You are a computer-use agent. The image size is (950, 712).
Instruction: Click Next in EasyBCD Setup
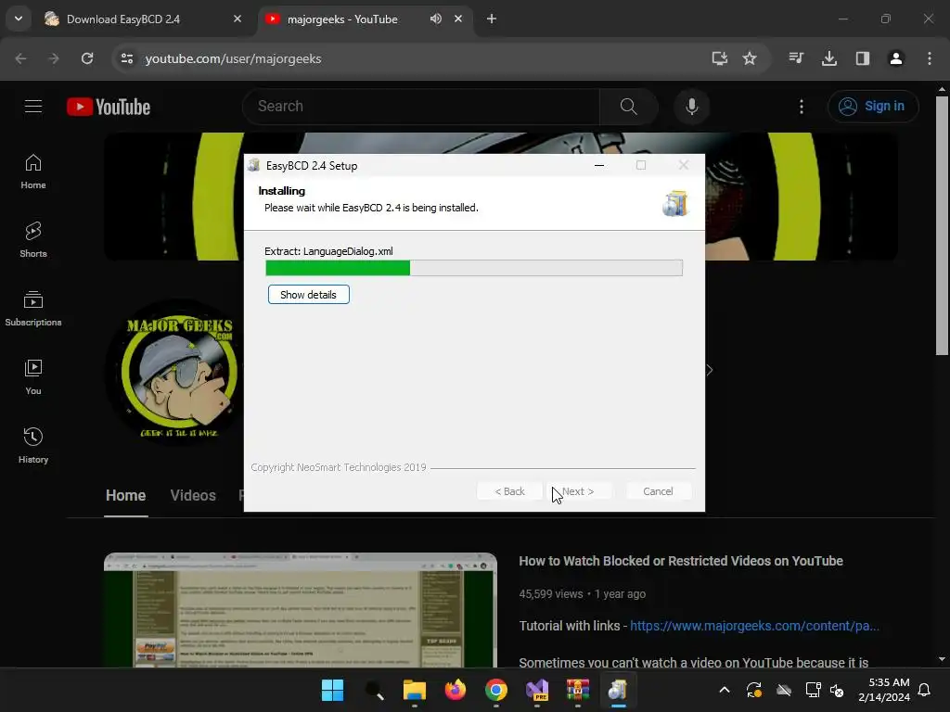click(577, 491)
